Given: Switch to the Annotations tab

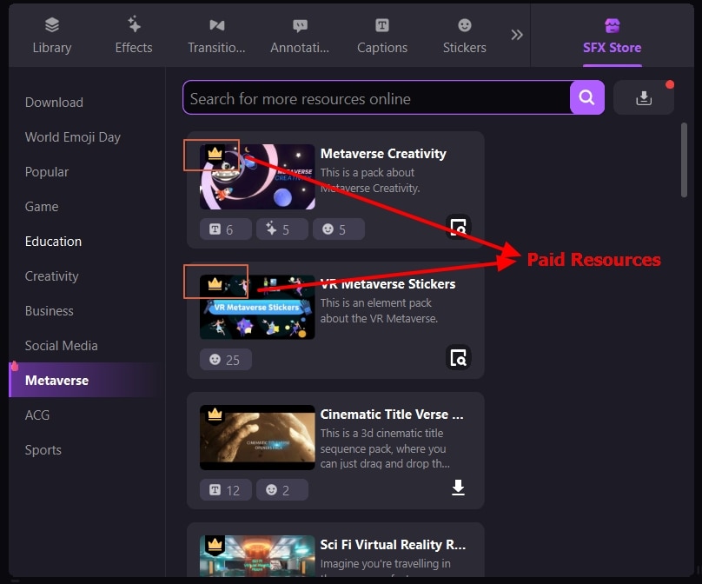Looking at the screenshot, I should coord(300,36).
